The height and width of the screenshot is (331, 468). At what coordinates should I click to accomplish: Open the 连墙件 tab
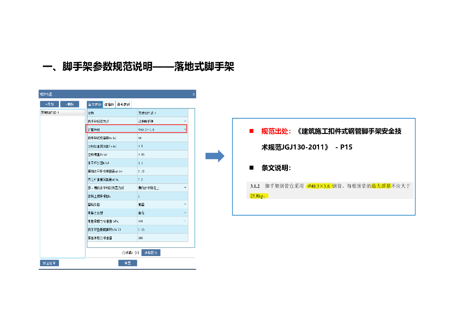tap(109, 104)
